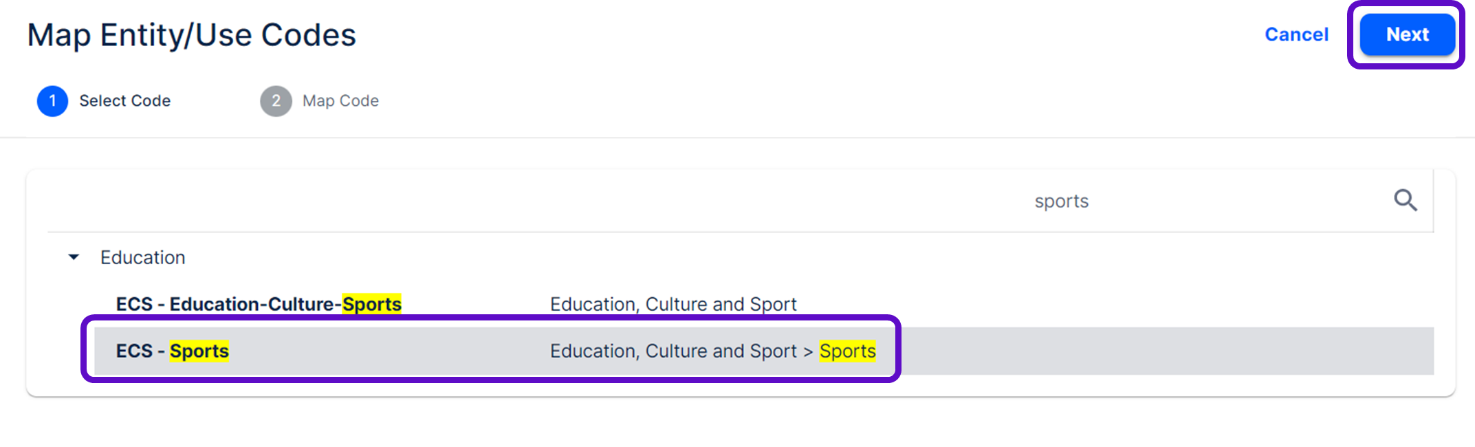Go to the Map Code step label
This screenshot has height=447, width=1475.
click(340, 101)
